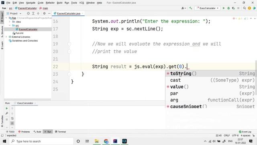This screenshot has height=145, width=257.
Task: Open the VCS menu
Action: click(82, 3)
